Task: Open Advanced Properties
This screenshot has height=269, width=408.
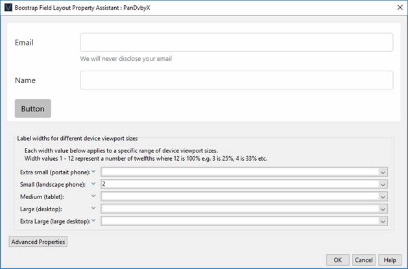Action: (38, 242)
